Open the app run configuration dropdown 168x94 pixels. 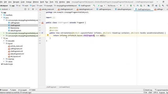[x=101, y=5]
